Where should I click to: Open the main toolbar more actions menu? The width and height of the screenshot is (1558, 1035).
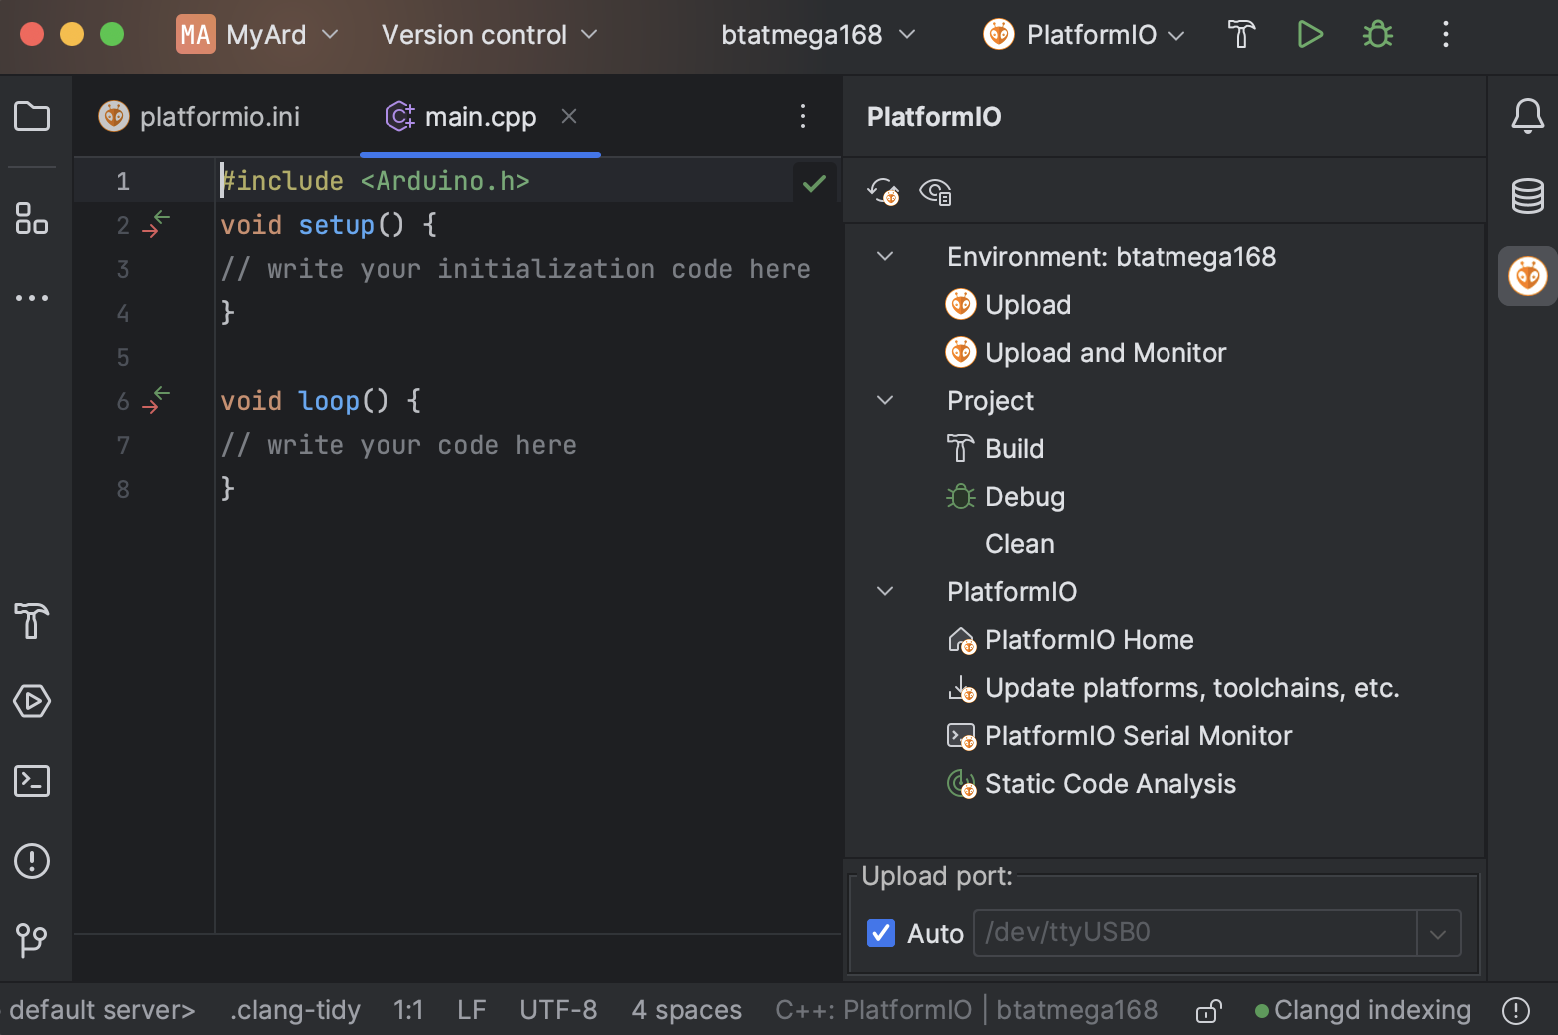tap(1446, 35)
